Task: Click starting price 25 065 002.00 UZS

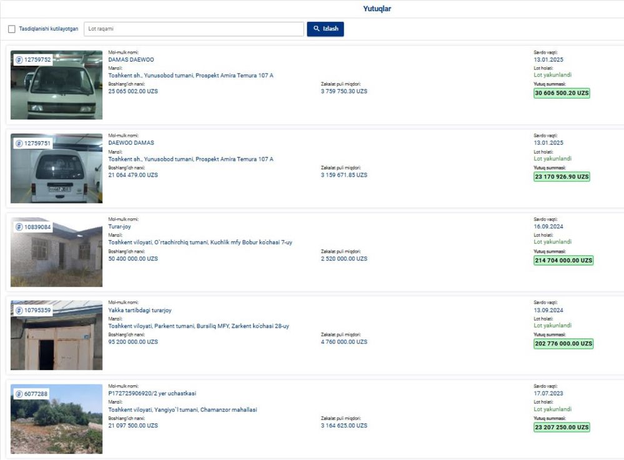Action: (x=133, y=91)
